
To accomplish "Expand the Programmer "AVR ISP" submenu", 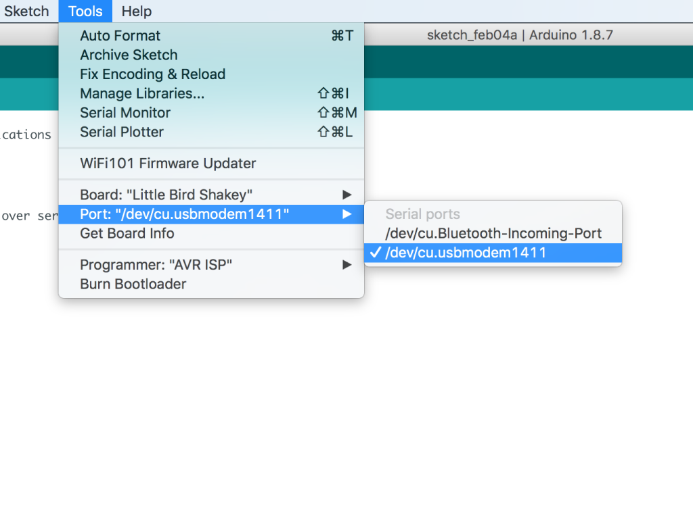I will [211, 265].
